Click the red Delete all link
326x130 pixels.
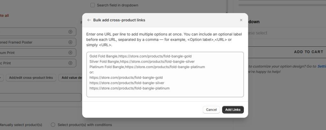(x=4, y=15)
